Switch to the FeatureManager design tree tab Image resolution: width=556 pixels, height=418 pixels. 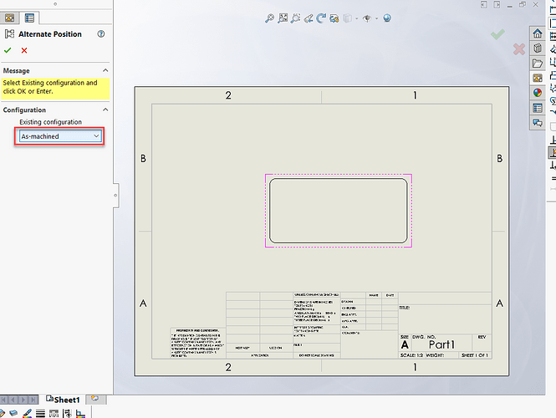tap(10, 17)
